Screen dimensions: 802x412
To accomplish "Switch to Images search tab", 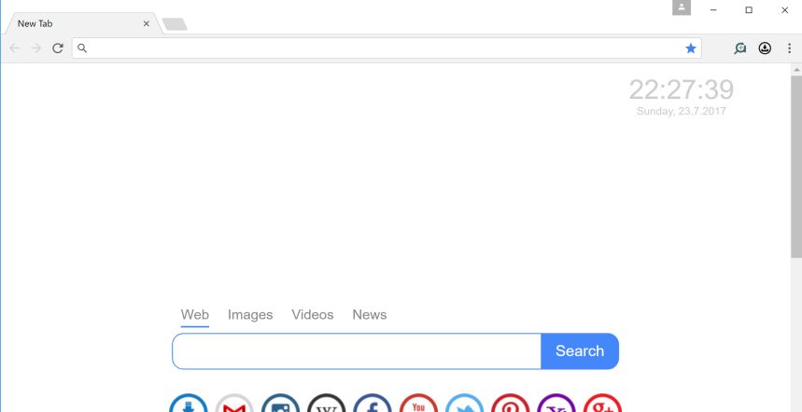I will coord(250,315).
